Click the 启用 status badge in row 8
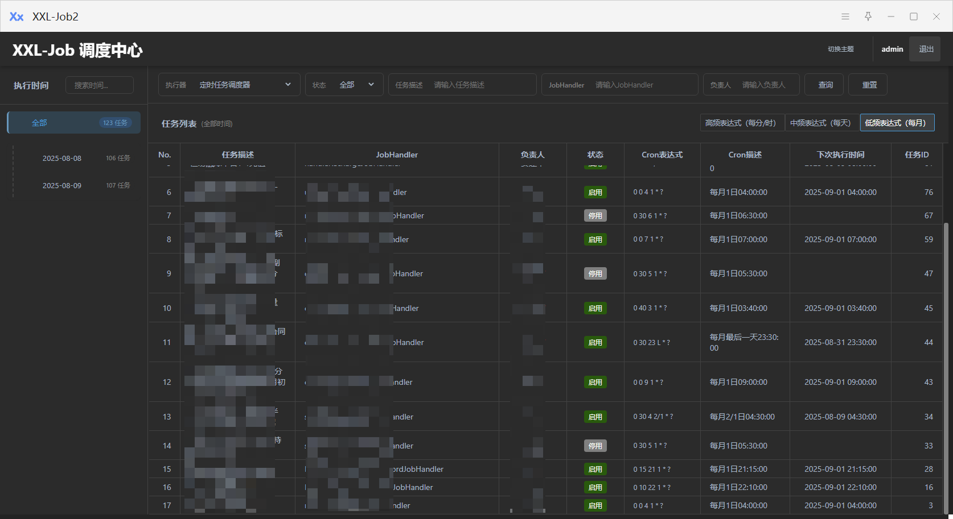The image size is (953, 519). pyautogui.click(x=595, y=239)
